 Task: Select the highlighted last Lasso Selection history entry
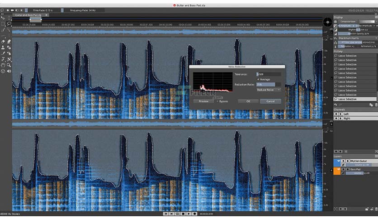[x=355, y=99]
